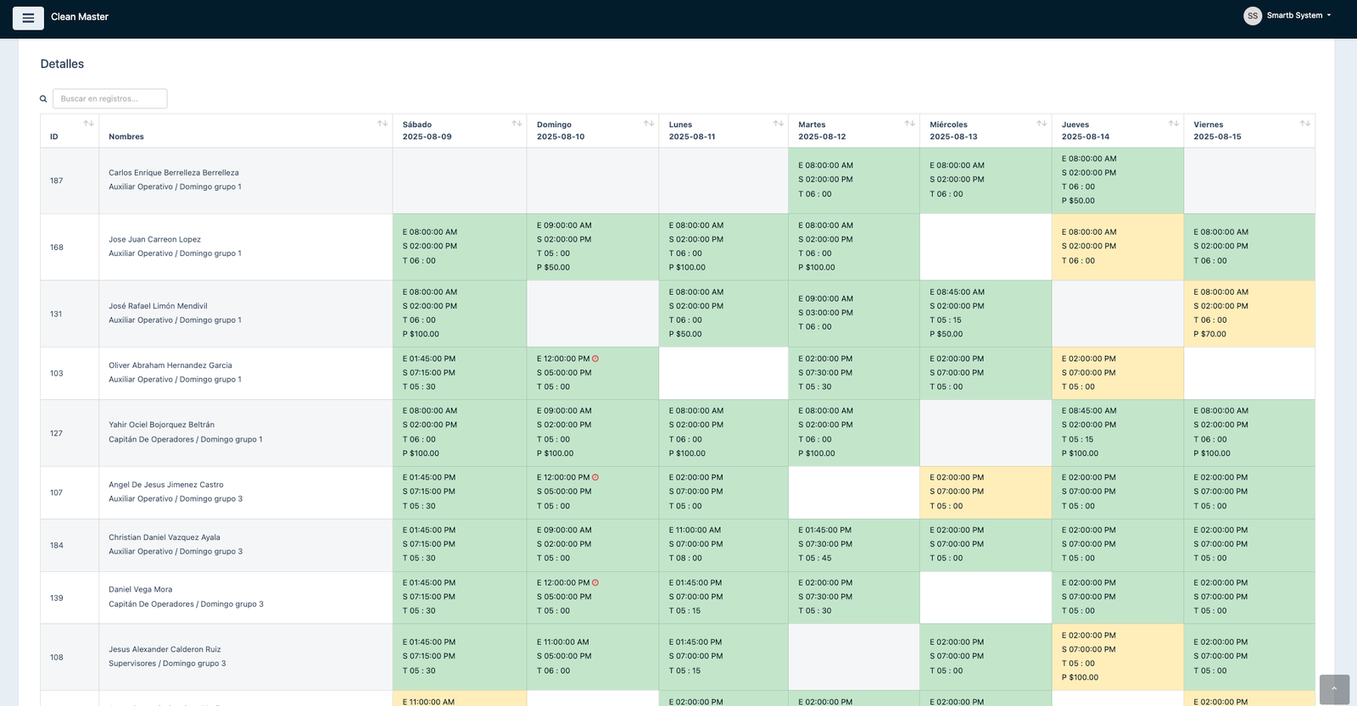Sort table by the ID column arrows
Viewport: 1357px width, 706px height.
tap(88, 124)
